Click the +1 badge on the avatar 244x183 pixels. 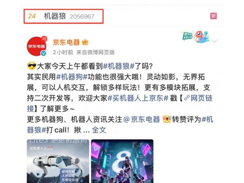point(44,39)
